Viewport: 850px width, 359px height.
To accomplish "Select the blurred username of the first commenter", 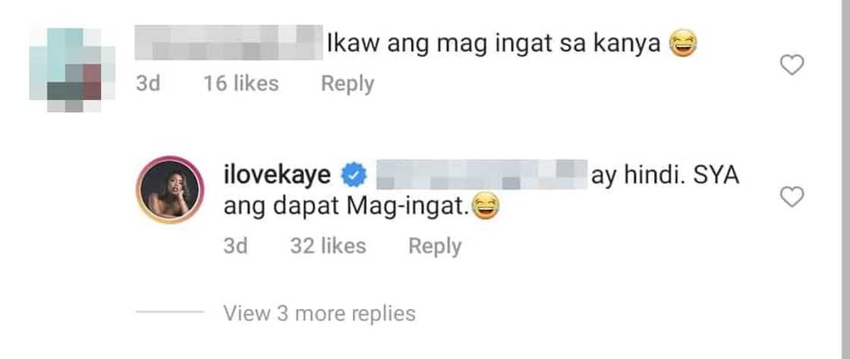I will pyautogui.click(x=228, y=42).
